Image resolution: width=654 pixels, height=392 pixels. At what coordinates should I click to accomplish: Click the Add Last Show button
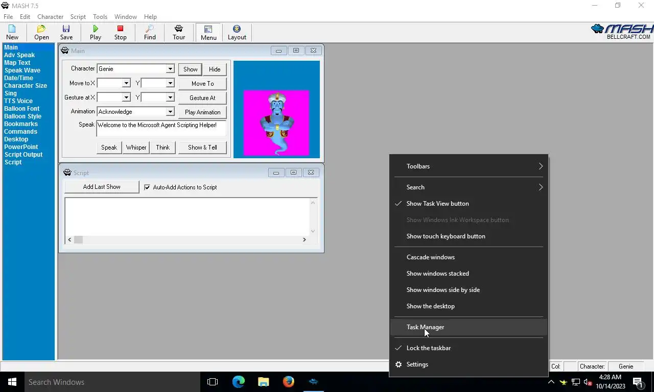(102, 187)
